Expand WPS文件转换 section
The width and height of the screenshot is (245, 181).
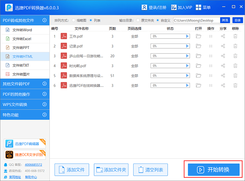(25, 104)
